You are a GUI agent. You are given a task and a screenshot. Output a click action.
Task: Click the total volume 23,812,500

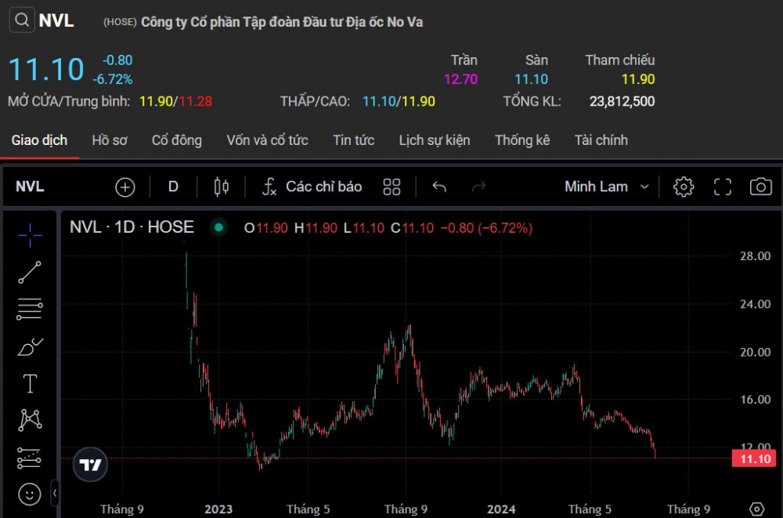coord(622,102)
